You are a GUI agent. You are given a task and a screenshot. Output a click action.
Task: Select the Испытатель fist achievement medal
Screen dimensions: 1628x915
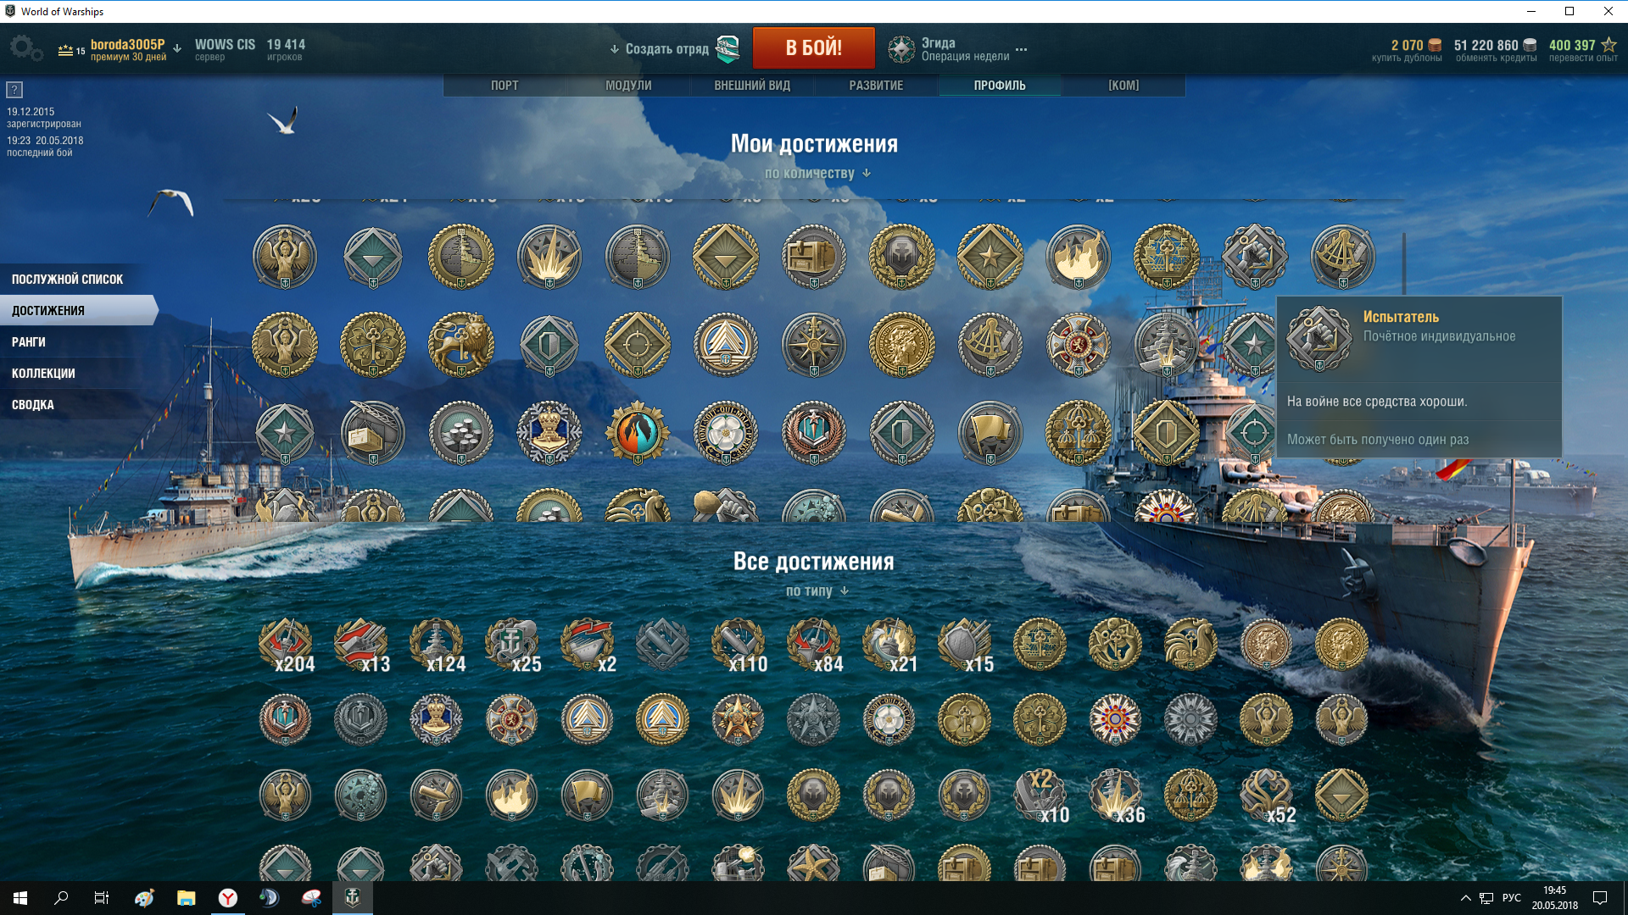point(1255,257)
